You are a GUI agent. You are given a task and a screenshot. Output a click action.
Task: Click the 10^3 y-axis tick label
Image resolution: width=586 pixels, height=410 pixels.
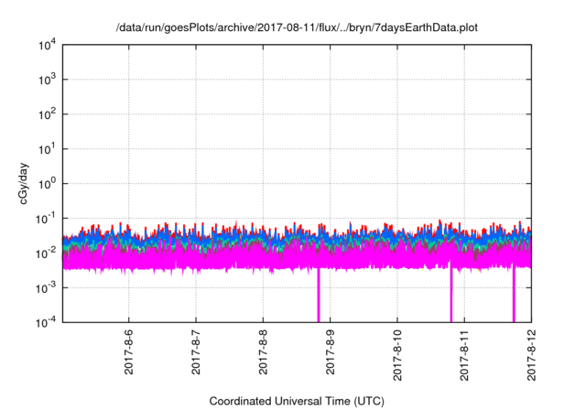coord(47,80)
